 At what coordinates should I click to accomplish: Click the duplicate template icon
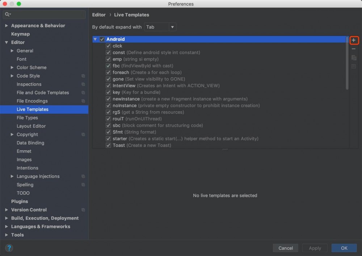point(354,58)
